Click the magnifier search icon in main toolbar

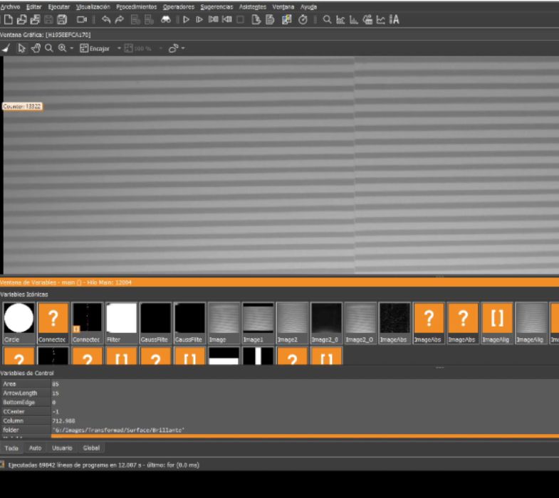(327, 19)
